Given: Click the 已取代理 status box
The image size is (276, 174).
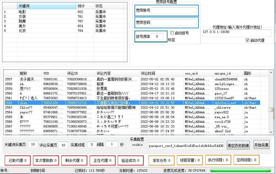Looking at the screenshot, I should (x=17, y=160).
